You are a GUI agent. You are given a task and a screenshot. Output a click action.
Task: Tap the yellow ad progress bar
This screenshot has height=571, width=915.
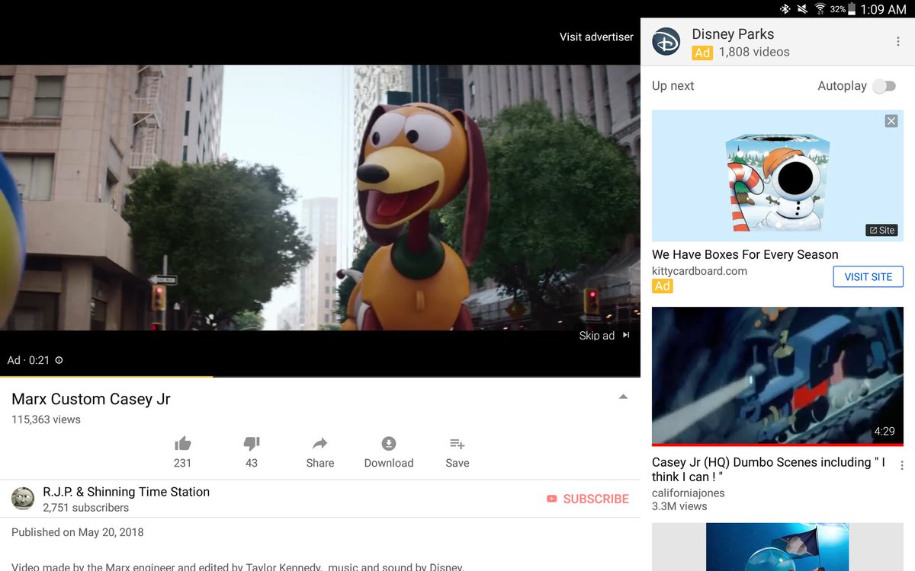click(106, 376)
